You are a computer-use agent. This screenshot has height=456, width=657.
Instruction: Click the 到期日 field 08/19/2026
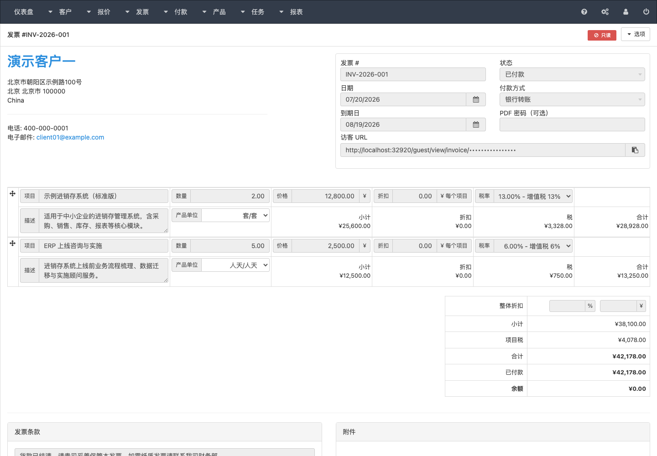pyautogui.click(x=403, y=124)
